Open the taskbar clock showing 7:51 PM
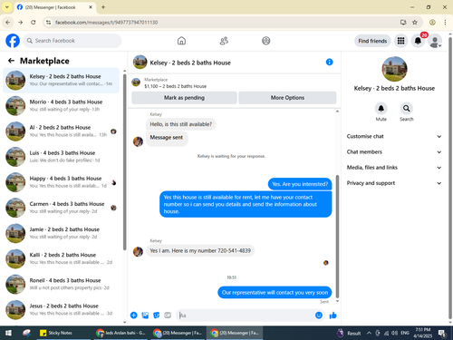 pyautogui.click(x=423, y=333)
